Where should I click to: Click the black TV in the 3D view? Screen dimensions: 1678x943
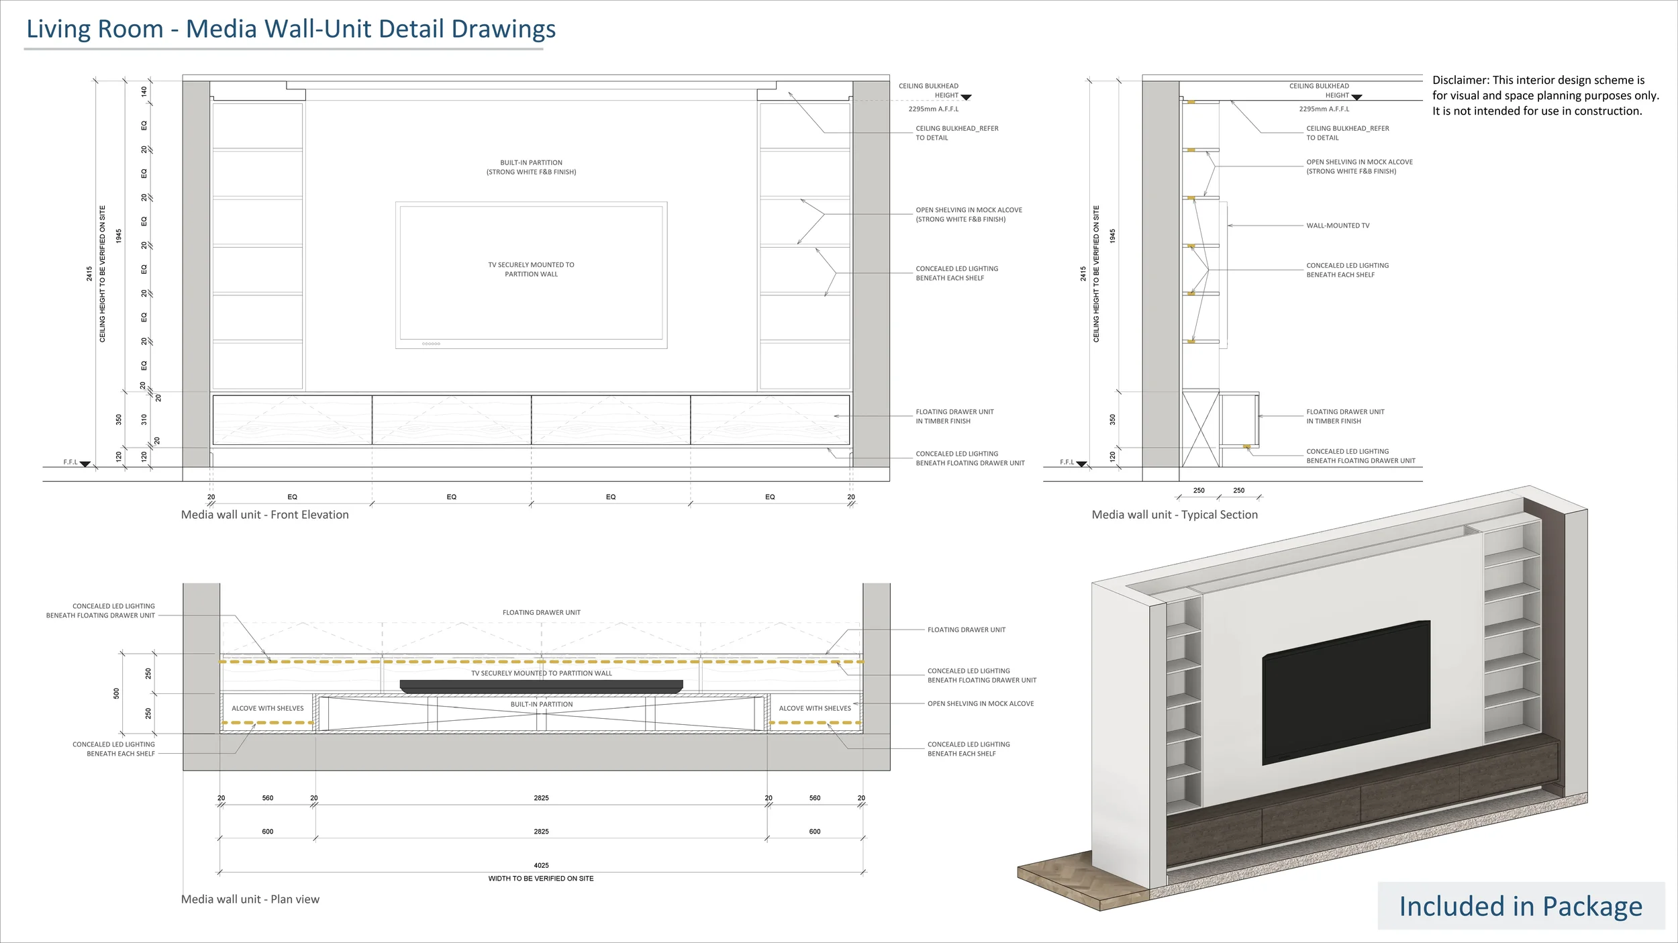[x=1346, y=691]
